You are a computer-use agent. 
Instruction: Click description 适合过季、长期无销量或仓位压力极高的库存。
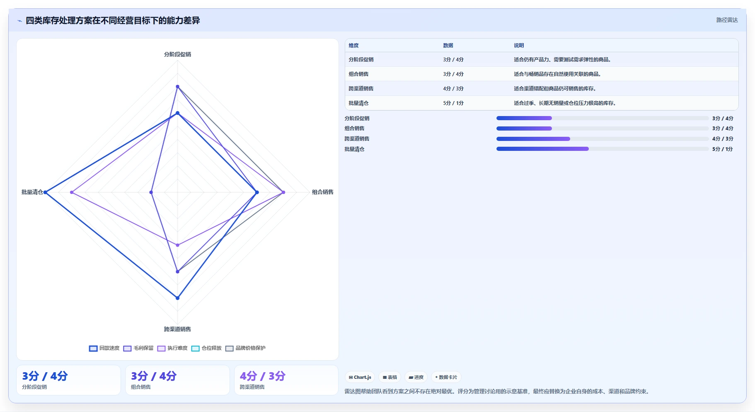566,103
